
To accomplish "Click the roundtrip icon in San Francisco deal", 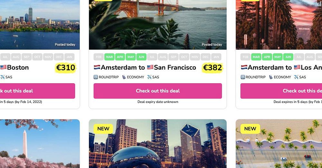I will click(96, 77).
